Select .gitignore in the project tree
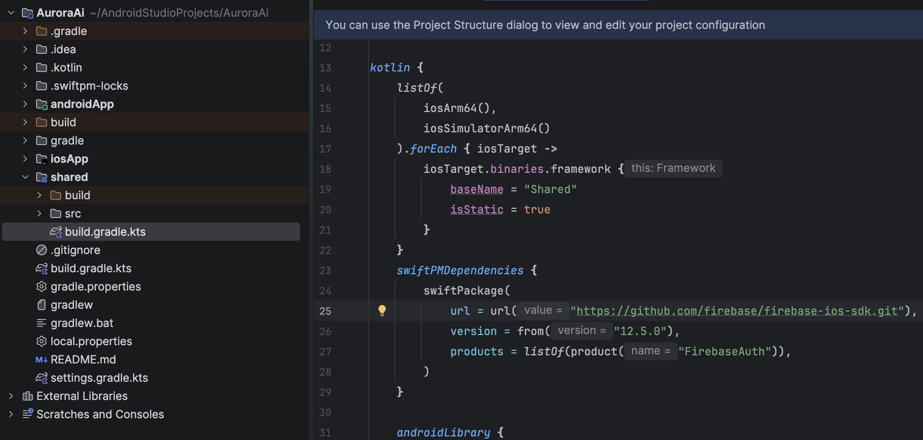923x440 pixels. coord(76,250)
